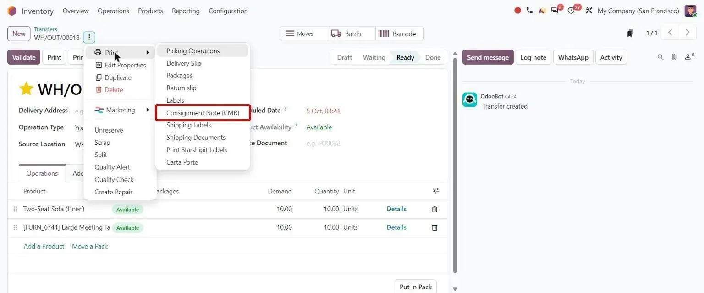704x293 pixels.
Task: Toggle the priority star on the transfer
Action: tap(26, 88)
